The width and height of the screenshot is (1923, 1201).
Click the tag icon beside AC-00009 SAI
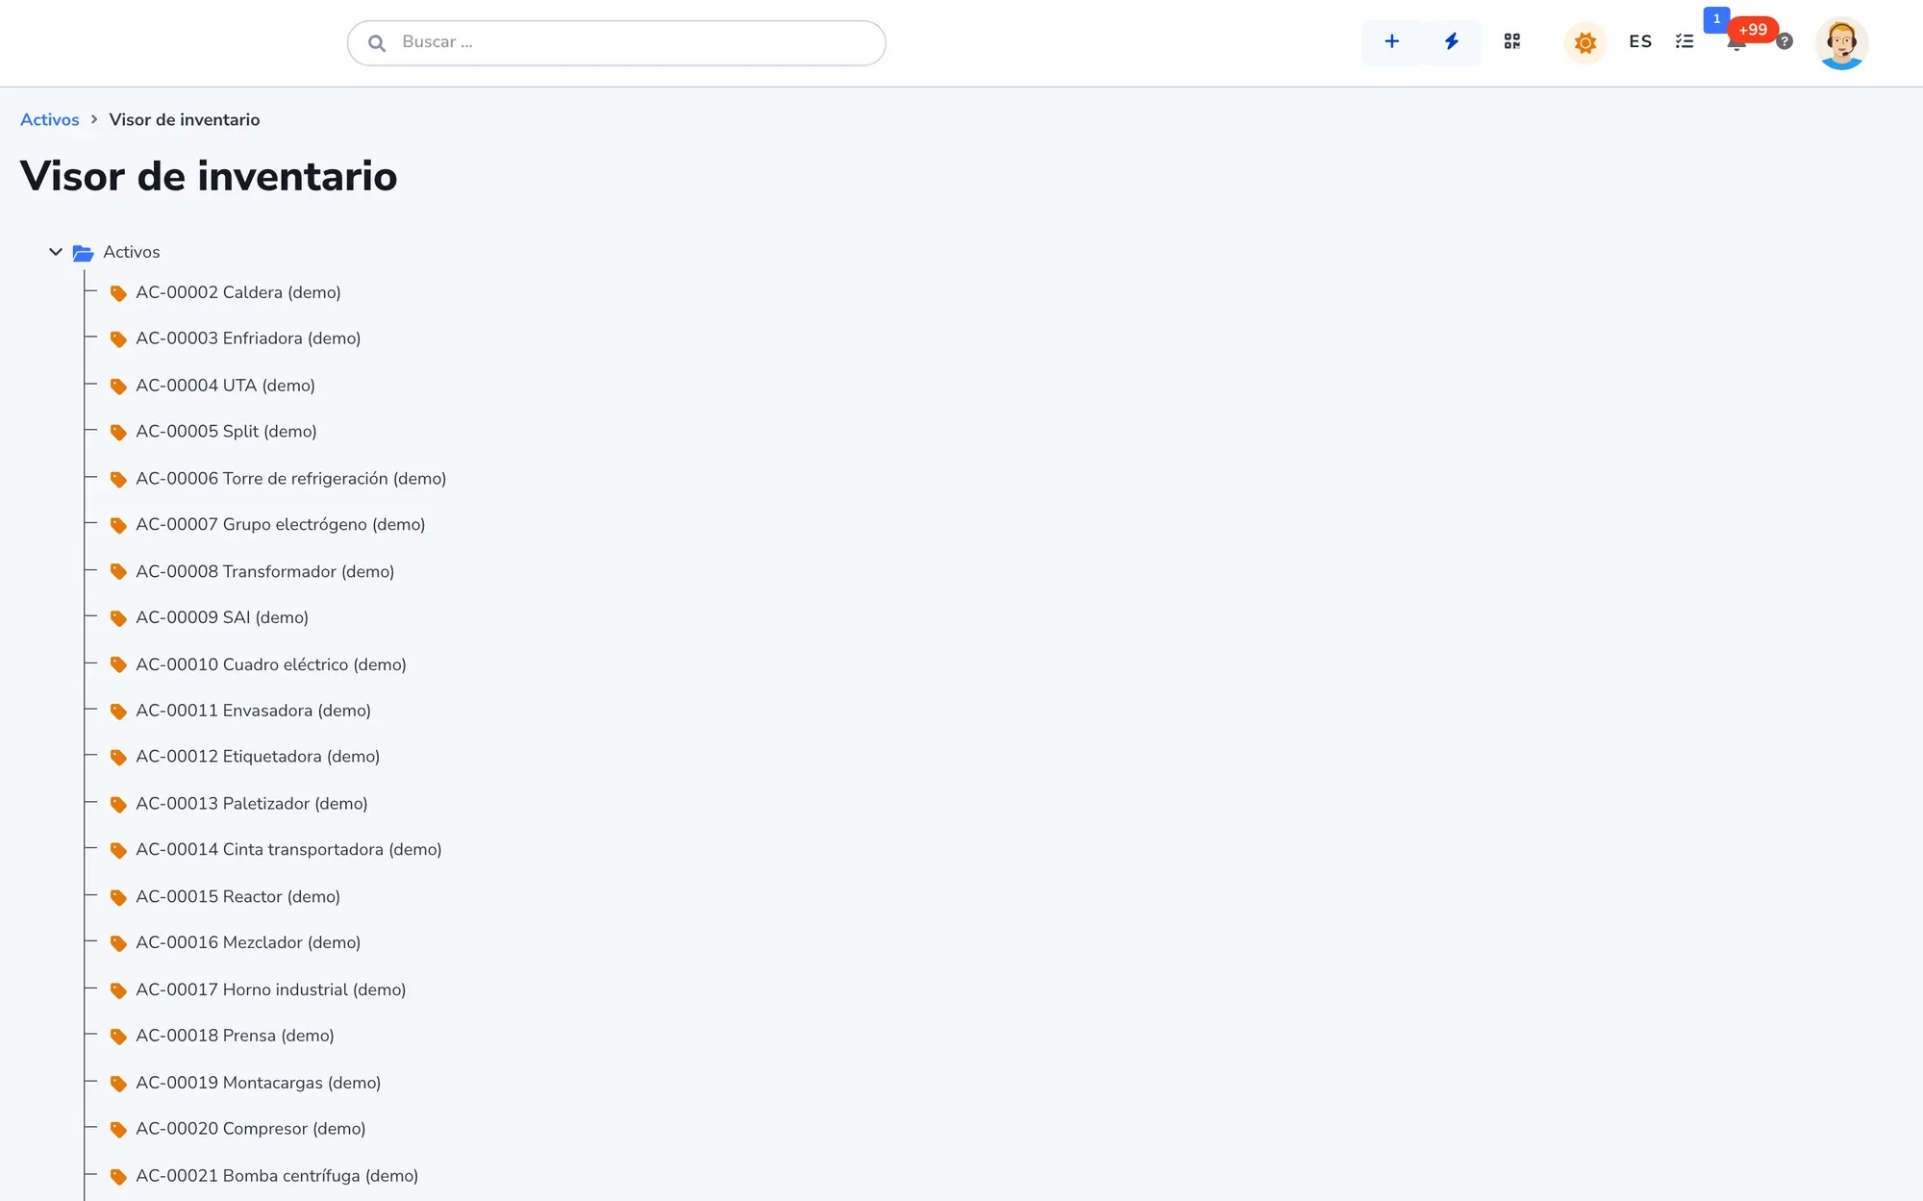click(x=118, y=618)
